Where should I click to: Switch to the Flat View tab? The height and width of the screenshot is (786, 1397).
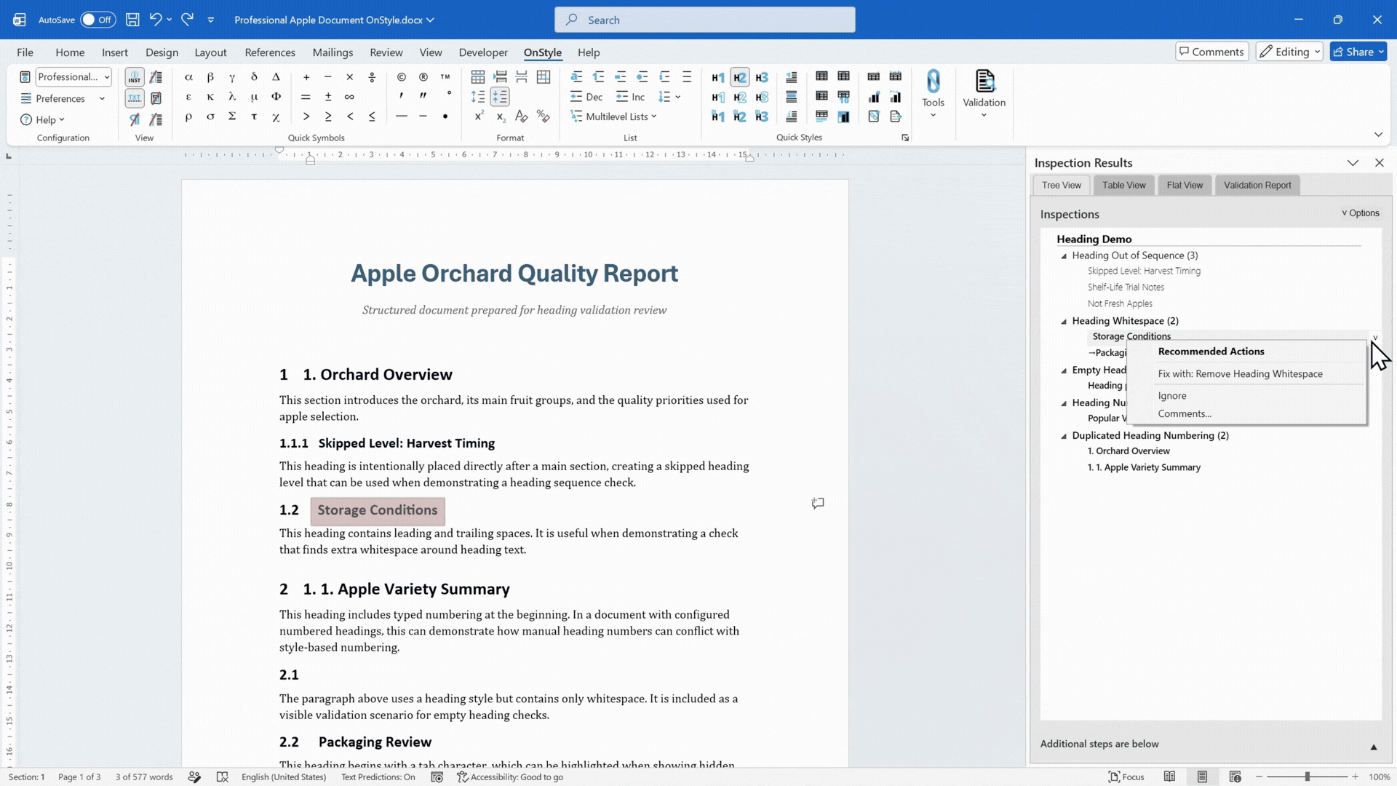click(1185, 185)
